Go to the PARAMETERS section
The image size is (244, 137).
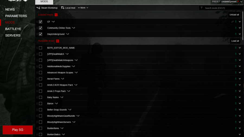click(16, 16)
